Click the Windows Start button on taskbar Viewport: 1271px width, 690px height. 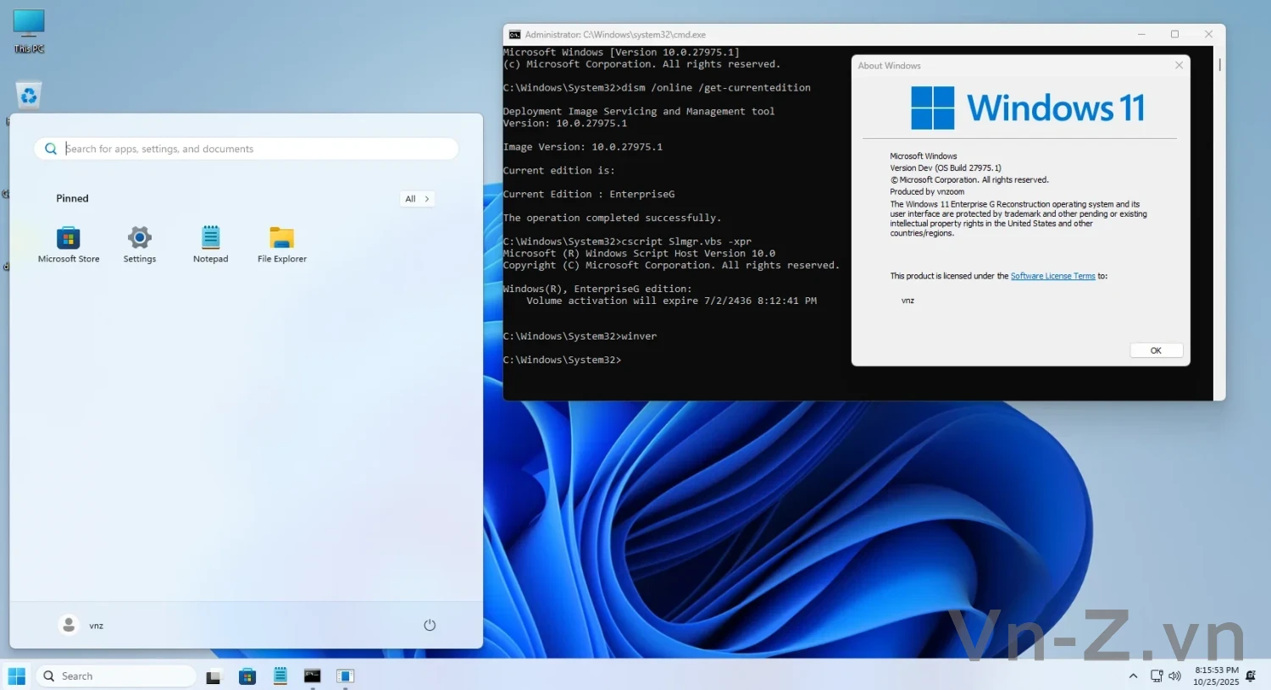[x=17, y=676]
